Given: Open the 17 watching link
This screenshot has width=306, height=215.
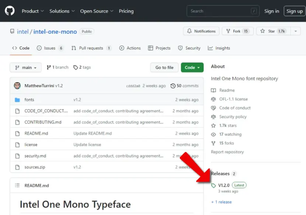Looking at the screenshot, I should (230, 134).
